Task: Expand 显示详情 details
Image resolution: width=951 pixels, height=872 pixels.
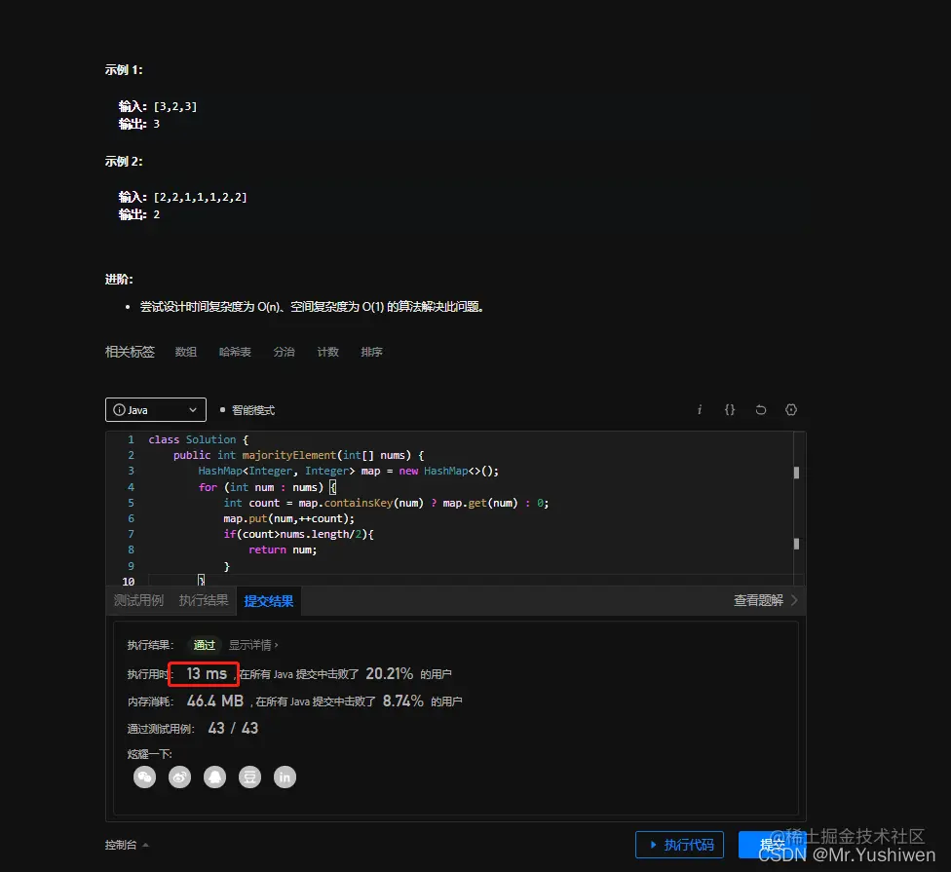Action: [x=253, y=645]
